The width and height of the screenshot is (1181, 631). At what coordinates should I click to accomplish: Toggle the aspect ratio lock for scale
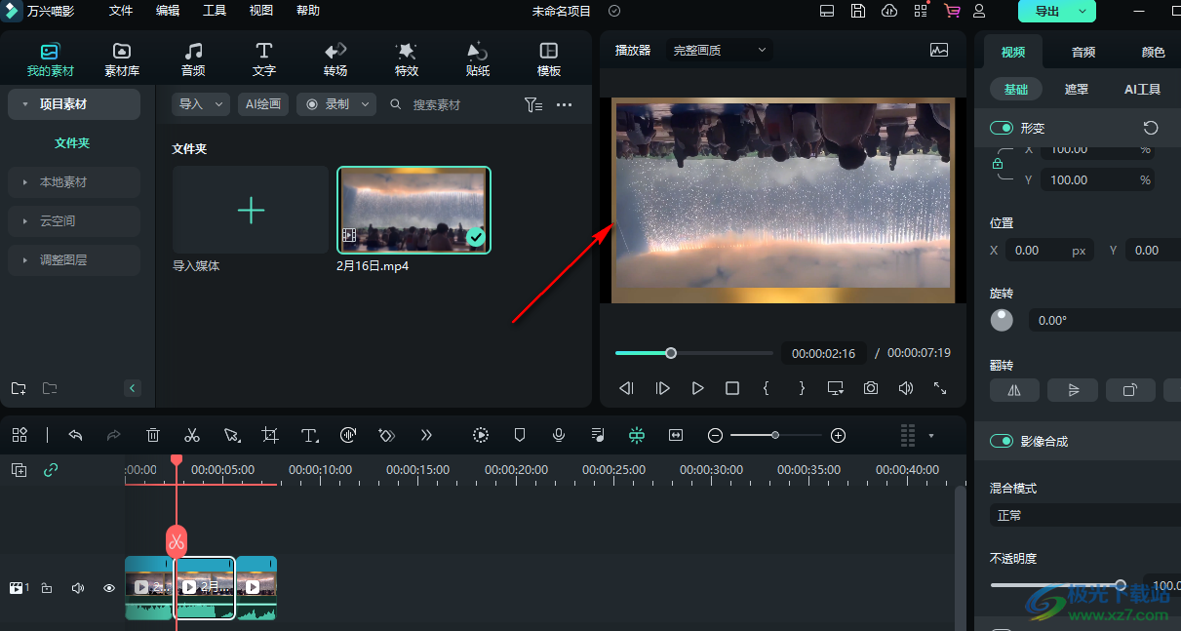(998, 165)
